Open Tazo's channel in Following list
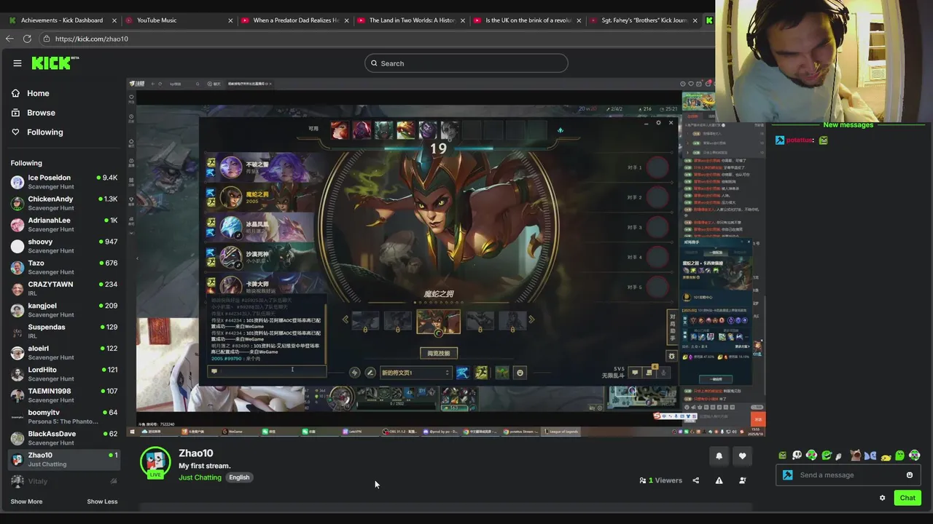The height and width of the screenshot is (524, 933). point(64,267)
